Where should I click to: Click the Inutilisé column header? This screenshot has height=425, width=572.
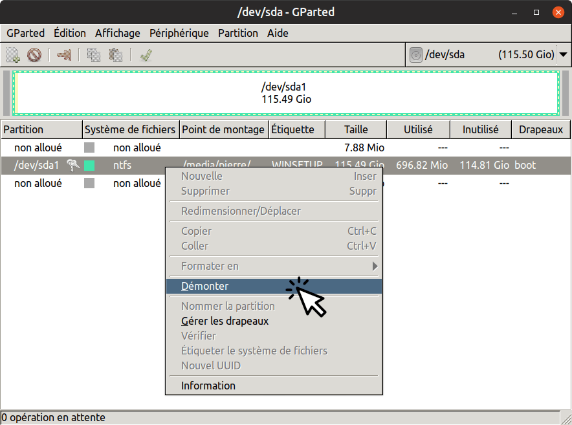coord(480,129)
